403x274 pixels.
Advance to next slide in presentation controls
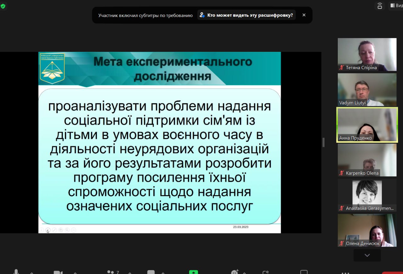48,230
